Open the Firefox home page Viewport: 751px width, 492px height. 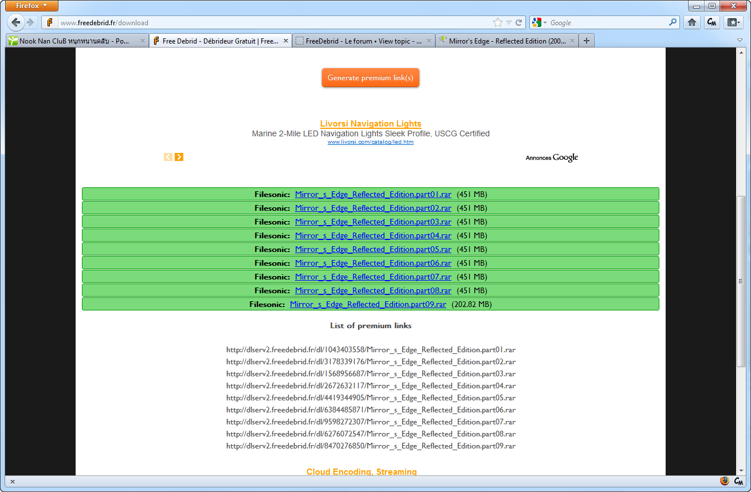point(692,22)
